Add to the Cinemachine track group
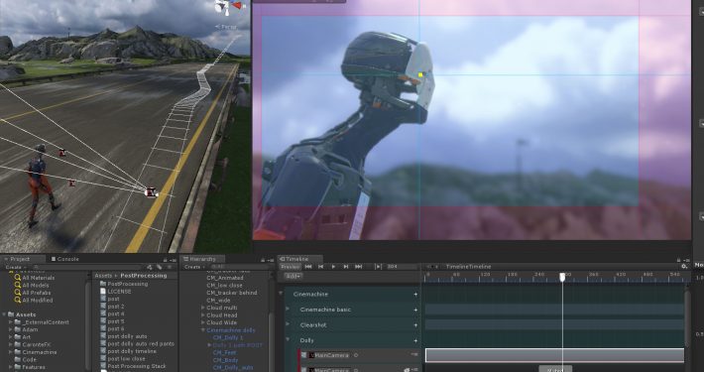Viewport: 704px width, 372px height. (x=415, y=295)
